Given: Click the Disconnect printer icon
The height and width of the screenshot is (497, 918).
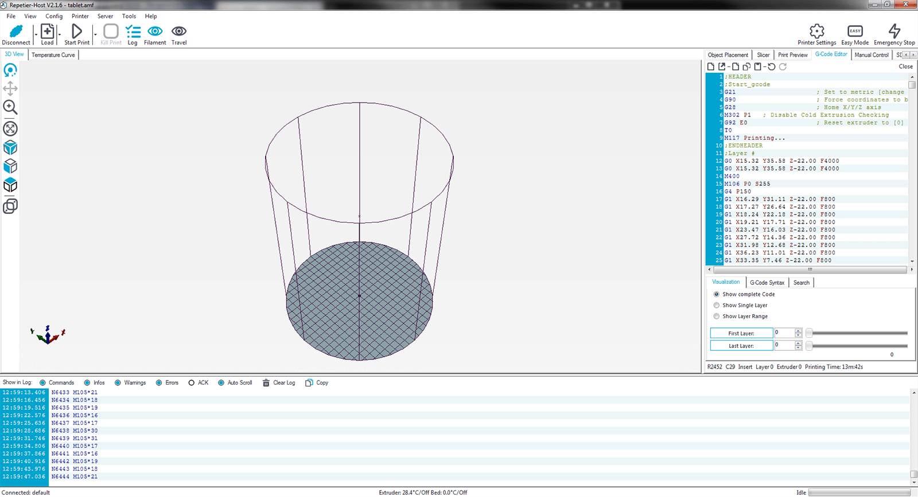Looking at the screenshot, I should click(x=16, y=31).
